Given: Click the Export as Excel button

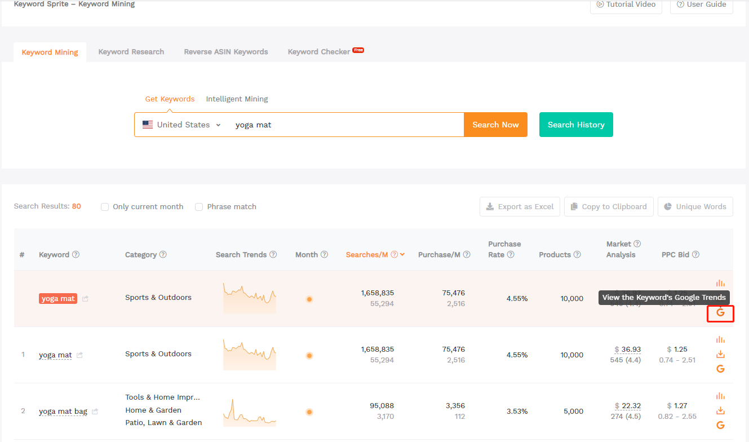Looking at the screenshot, I should [520, 207].
